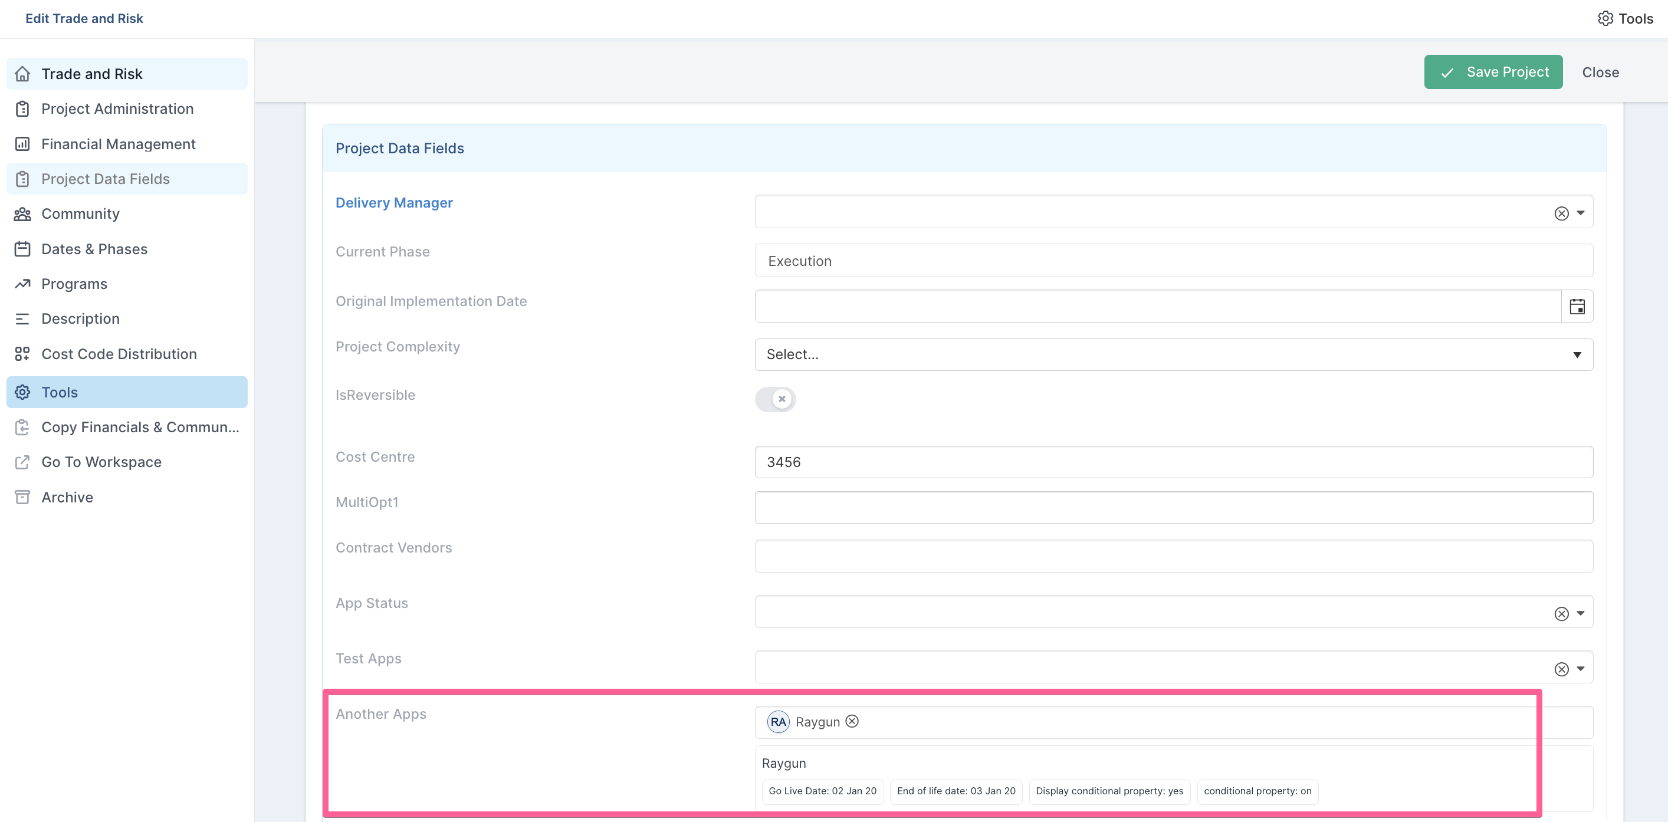Open the Community section
The image size is (1668, 822).
click(x=127, y=213)
